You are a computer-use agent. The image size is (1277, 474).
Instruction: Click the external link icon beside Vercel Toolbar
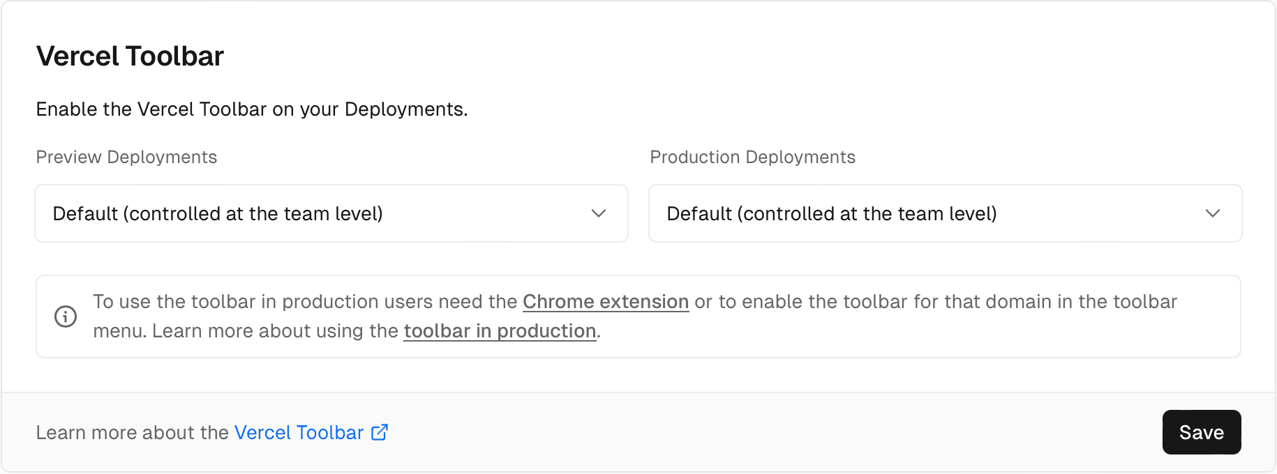pos(380,433)
